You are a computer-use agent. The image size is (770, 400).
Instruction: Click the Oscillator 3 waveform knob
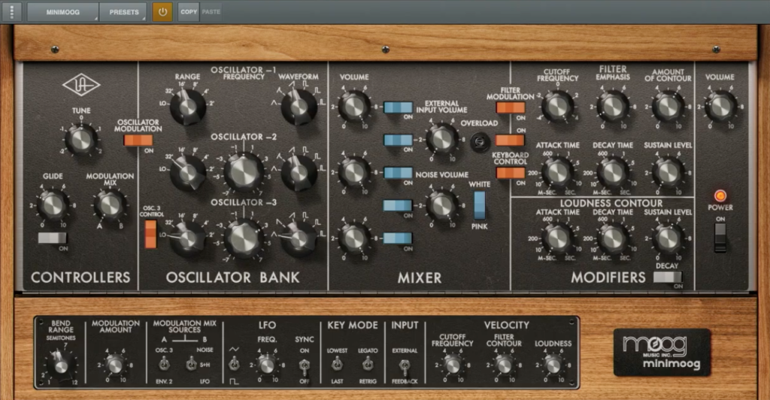click(x=299, y=239)
